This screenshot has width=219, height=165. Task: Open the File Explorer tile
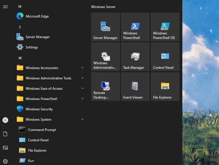click(x=165, y=87)
